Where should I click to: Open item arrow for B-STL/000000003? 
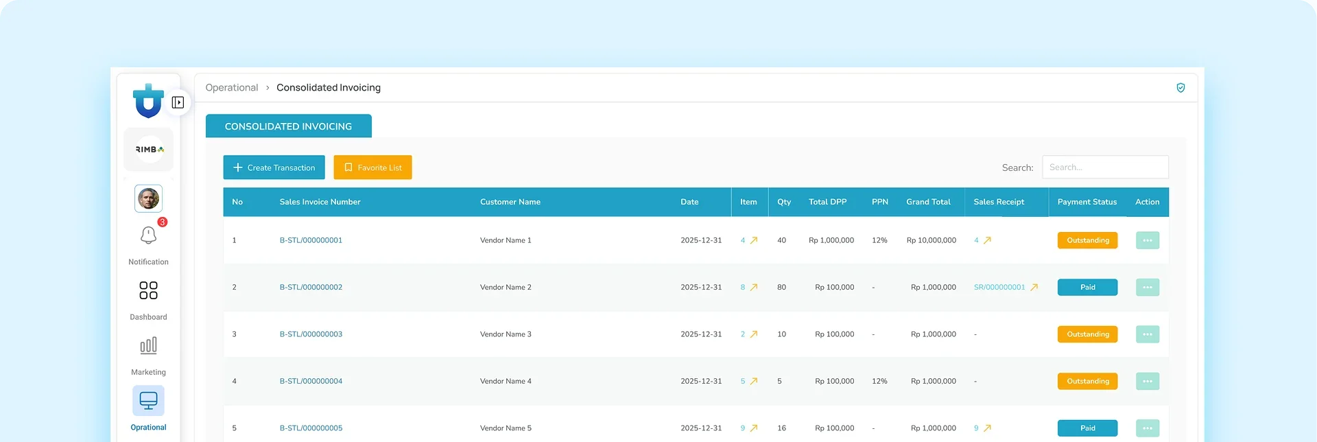pyautogui.click(x=754, y=334)
